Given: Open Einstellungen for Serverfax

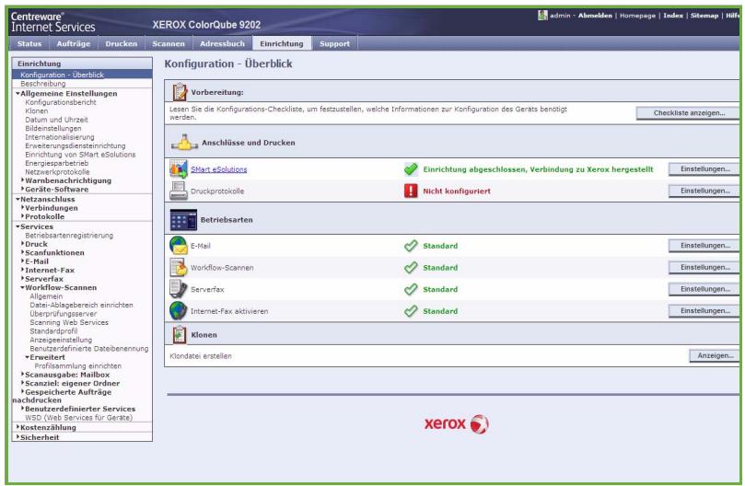Looking at the screenshot, I should tap(704, 289).
